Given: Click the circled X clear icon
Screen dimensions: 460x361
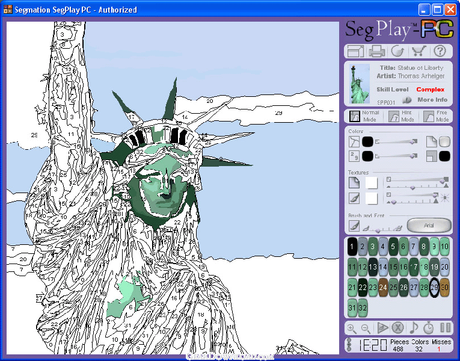Looking at the screenshot, I should click(x=398, y=327).
